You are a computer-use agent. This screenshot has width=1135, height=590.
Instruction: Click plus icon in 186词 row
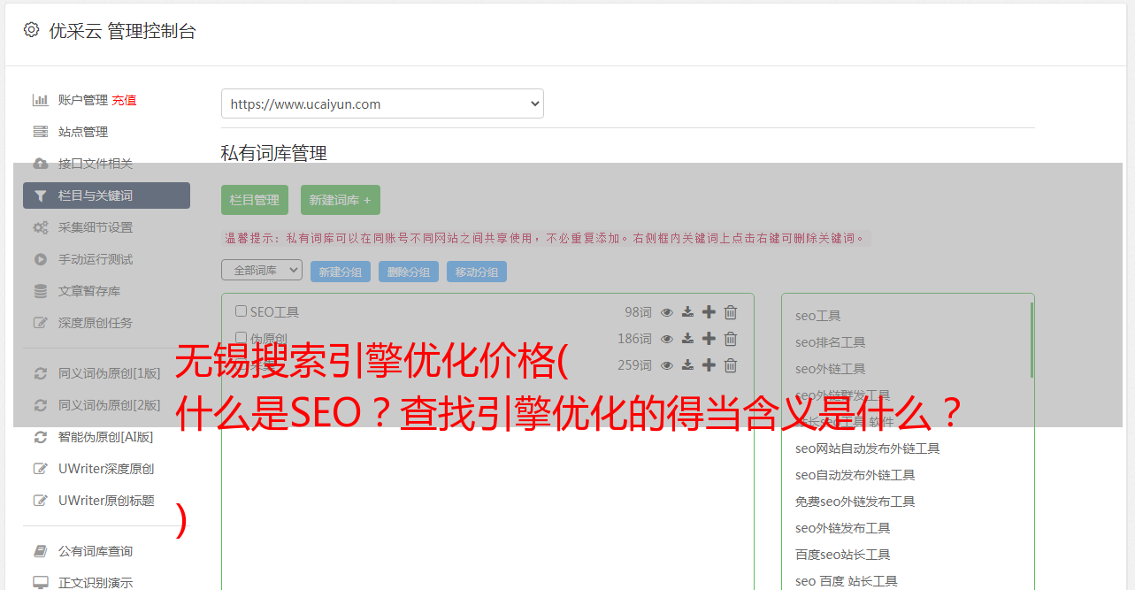click(709, 338)
